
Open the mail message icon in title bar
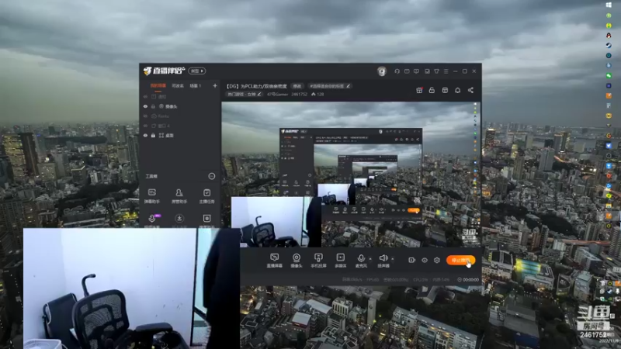[407, 71]
